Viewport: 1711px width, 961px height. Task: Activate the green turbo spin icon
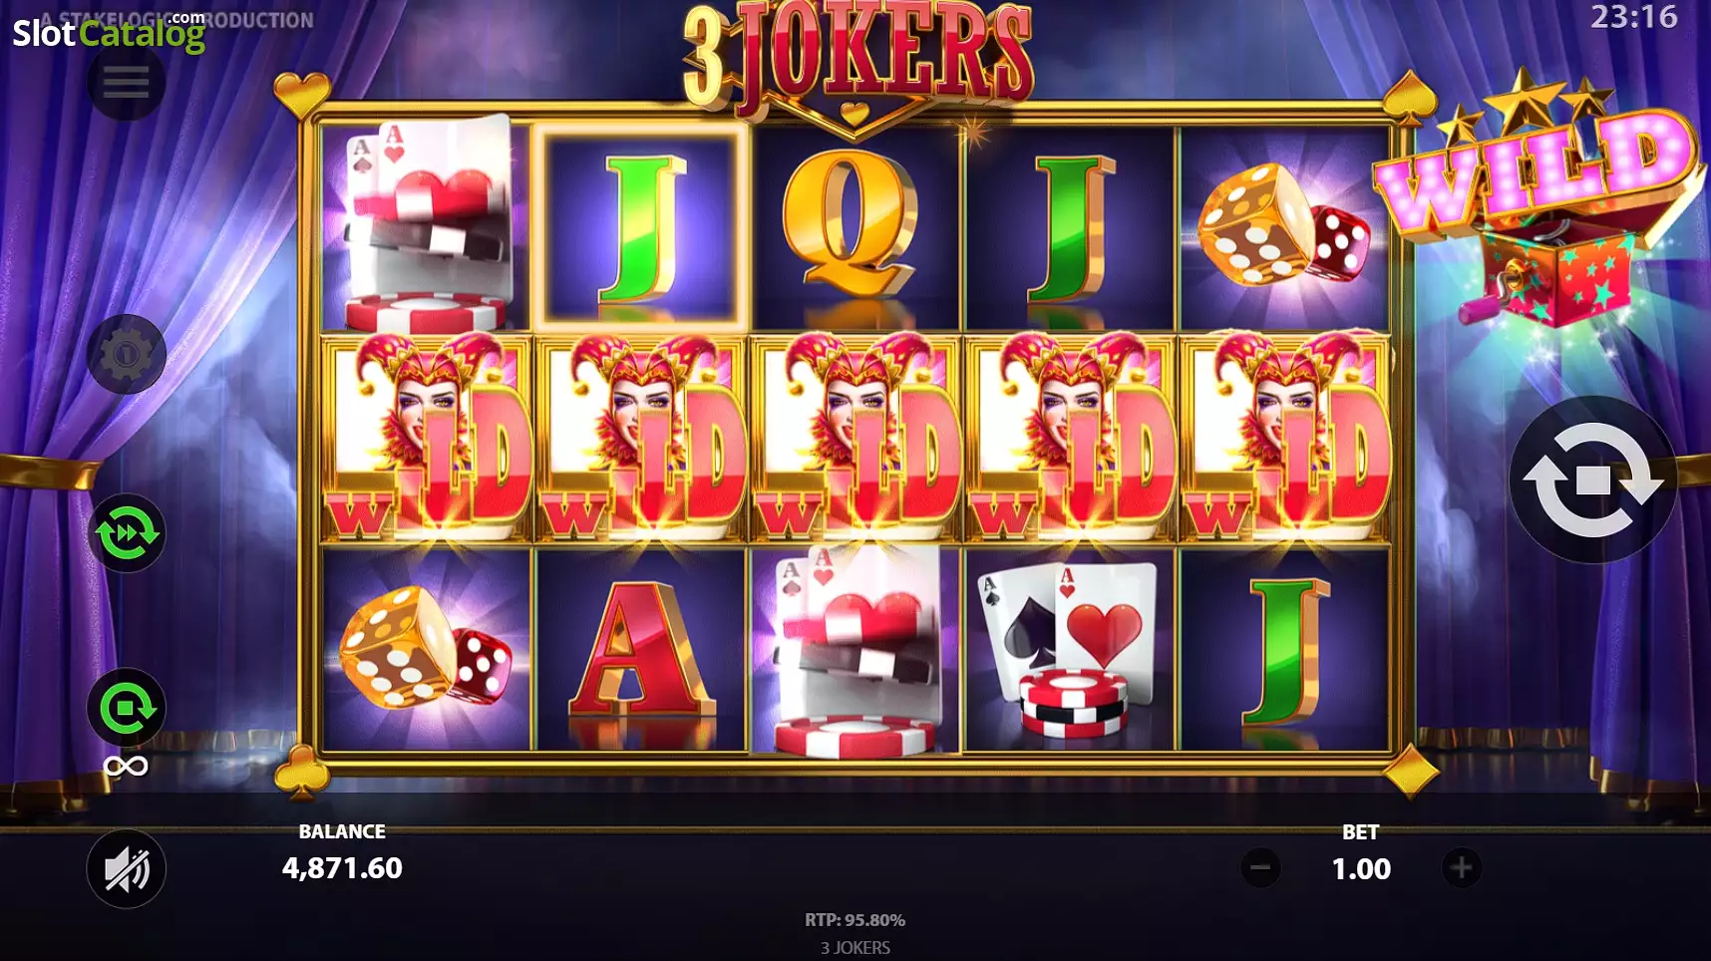pyautogui.click(x=126, y=533)
